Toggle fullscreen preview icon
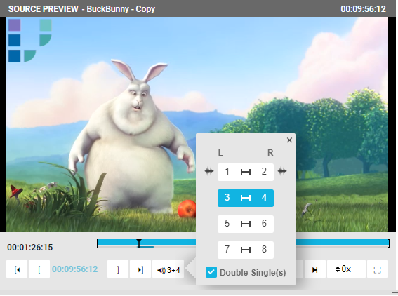The width and height of the screenshot is (398, 296). tap(378, 269)
